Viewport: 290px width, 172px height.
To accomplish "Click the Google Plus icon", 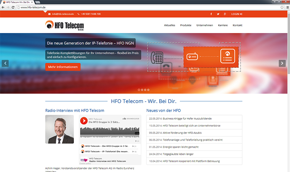I will point(225,14).
